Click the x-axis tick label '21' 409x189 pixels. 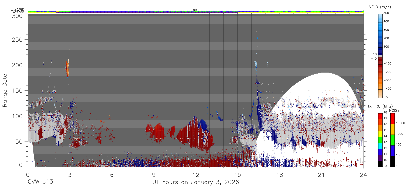coord(322,175)
